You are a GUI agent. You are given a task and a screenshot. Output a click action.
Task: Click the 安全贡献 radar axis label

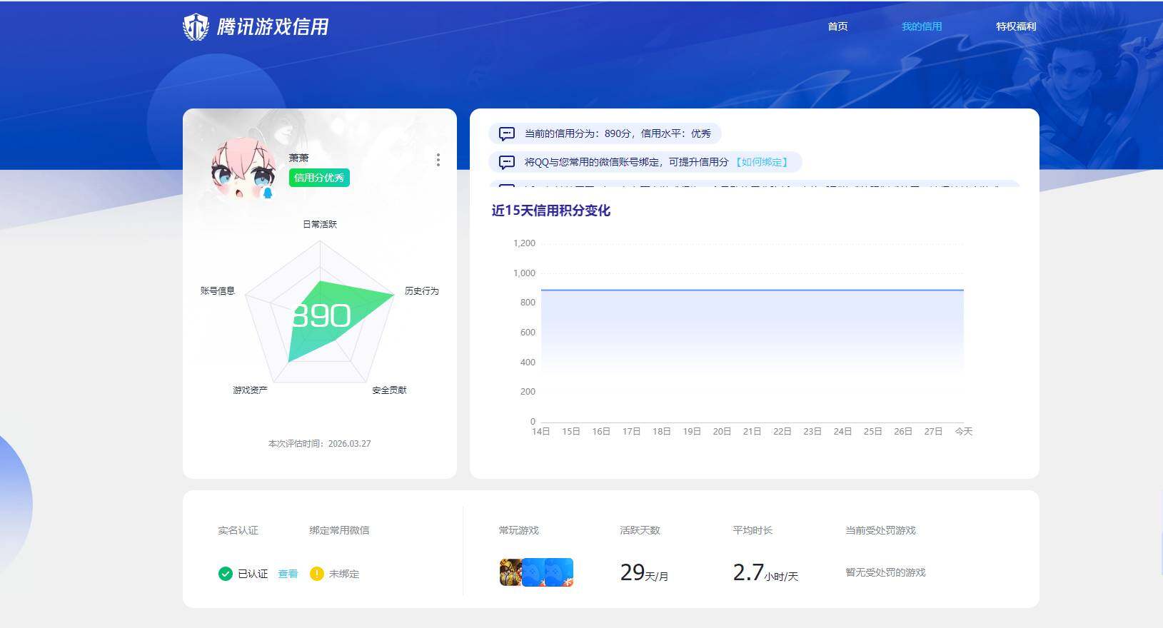(389, 390)
